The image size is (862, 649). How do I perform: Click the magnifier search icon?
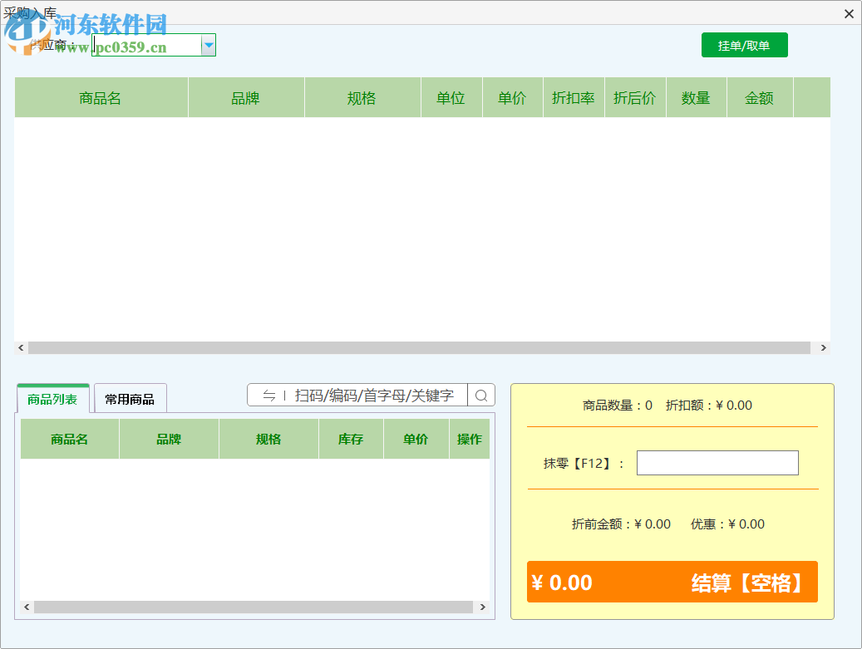481,396
